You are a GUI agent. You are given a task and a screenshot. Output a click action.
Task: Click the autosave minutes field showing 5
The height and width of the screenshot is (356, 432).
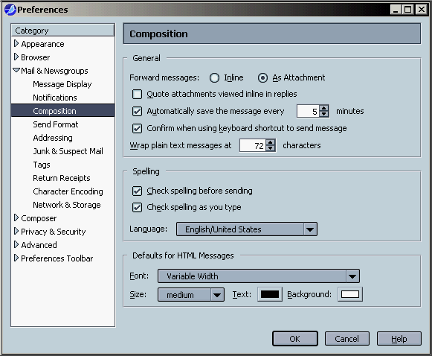pyautogui.click(x=309, y=111)
